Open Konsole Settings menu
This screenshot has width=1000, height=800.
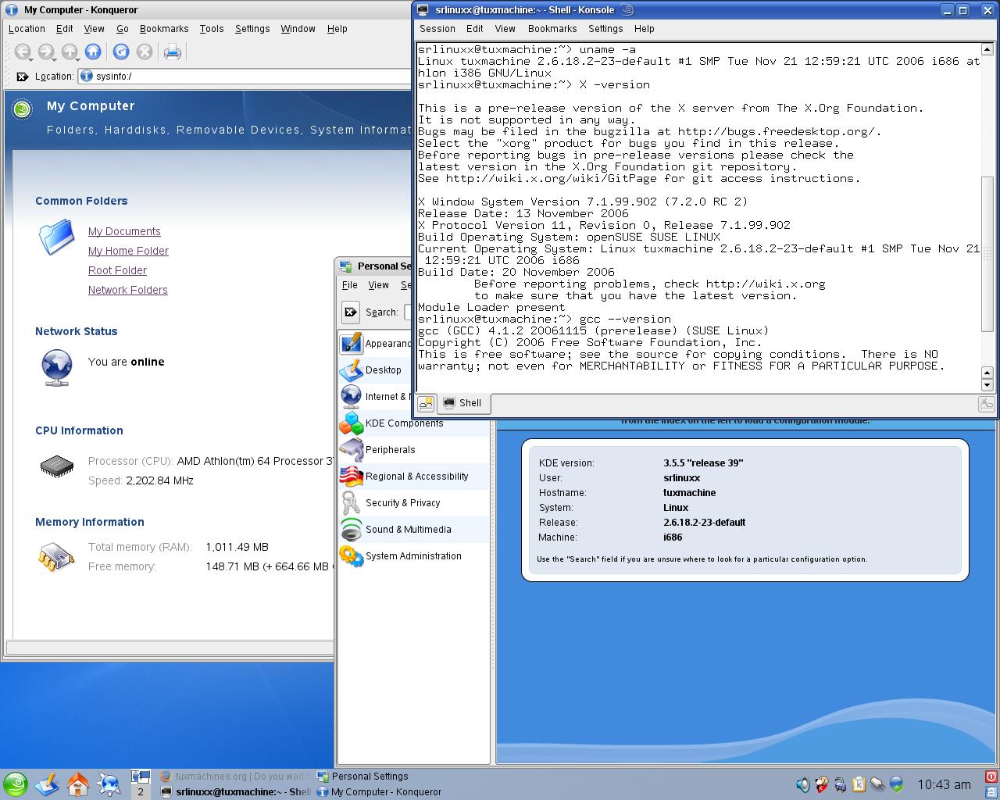[x=605, y=29]
